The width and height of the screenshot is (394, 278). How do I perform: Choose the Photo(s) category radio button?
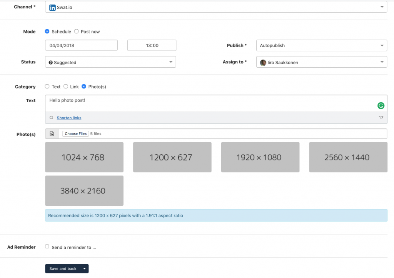(x=84, y=87)
